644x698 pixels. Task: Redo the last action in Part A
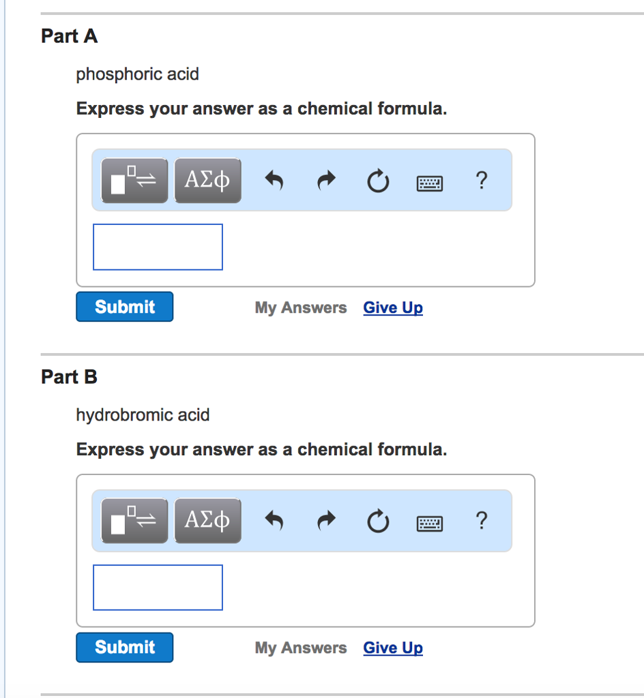(x=326, y=180)
